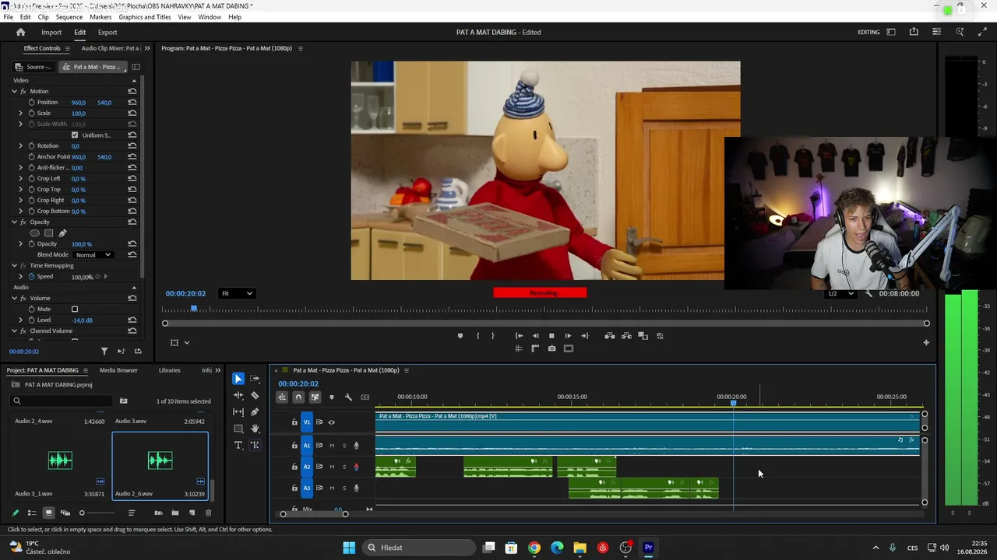The width and height of the screenshot is (997, 560).
Task: Collapse the Motion effect group
Action: click(14, 91)
